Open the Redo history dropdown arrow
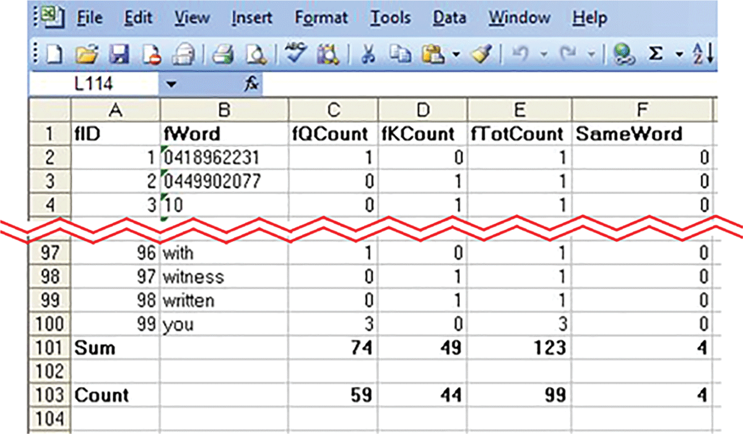 [x=591, y=56]
